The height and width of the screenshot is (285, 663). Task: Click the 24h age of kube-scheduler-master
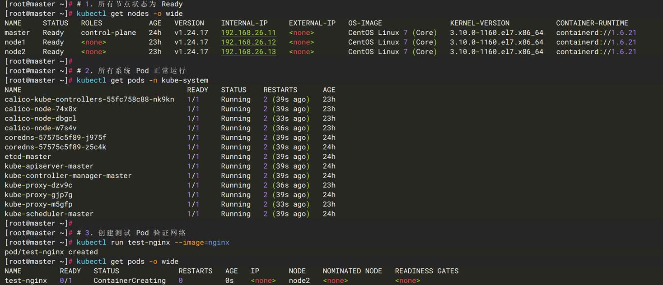click(x=329, y=214)
